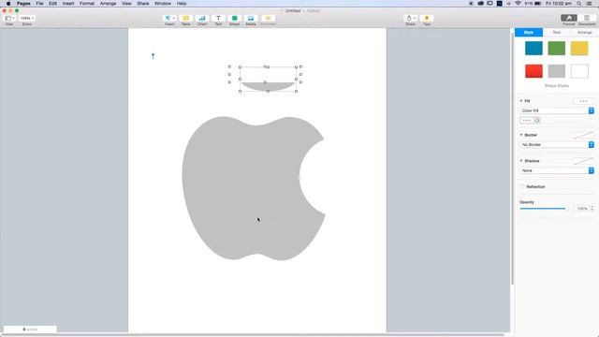
Task: Open the Edit menu
Action: point(52,4)
